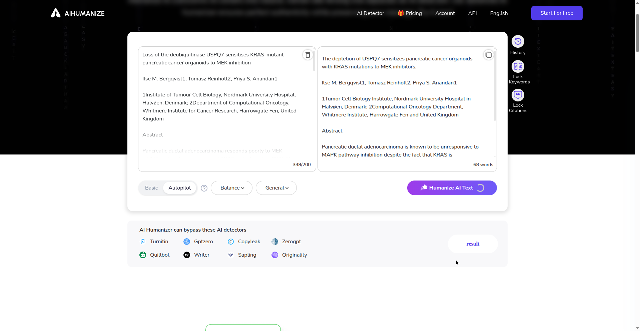Click the Copyleak icon
This screenshot has width=640, height=331.
click(231, 242)
